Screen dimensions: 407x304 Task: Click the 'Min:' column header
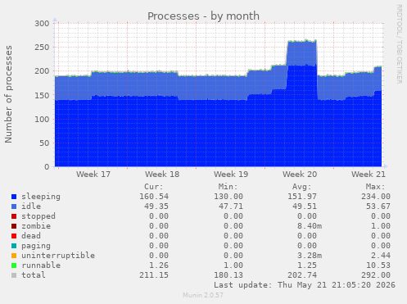coord(228,187)
